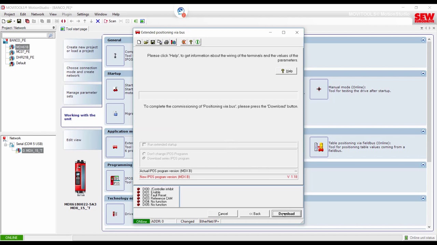Collapse the Programming section chevron

click(423, 165)
